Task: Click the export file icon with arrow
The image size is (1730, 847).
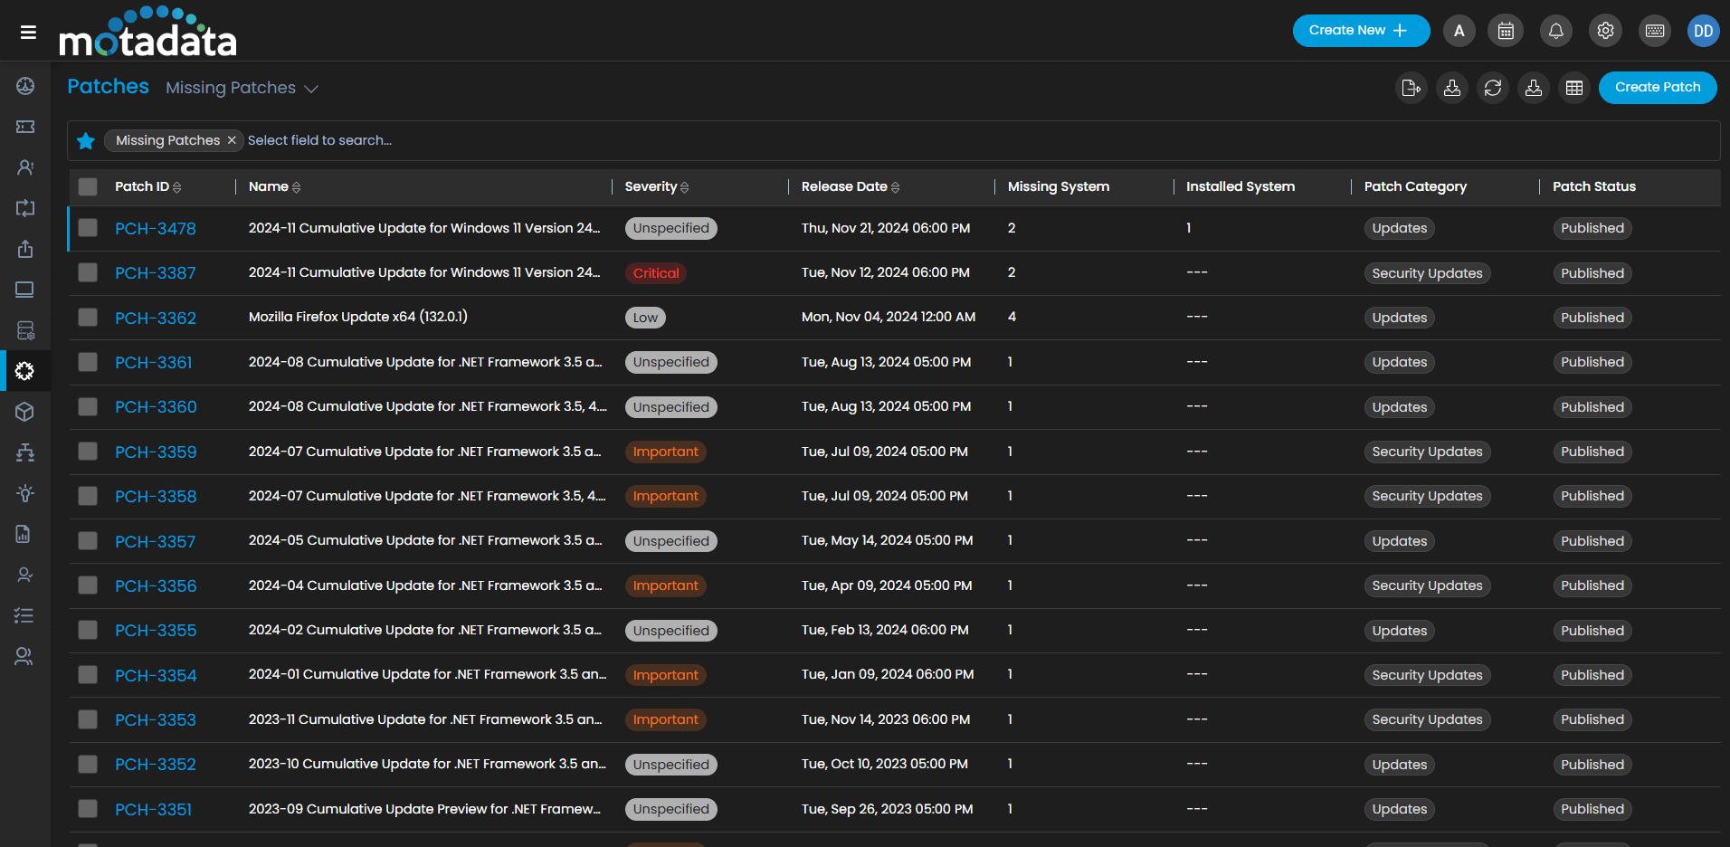Action: tap(1412, 88)
